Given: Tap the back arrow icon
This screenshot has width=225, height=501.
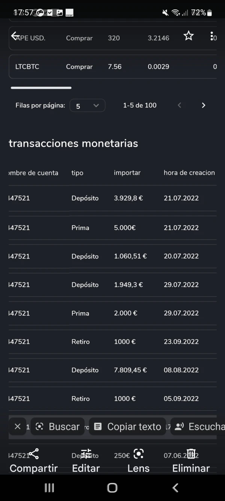Looking at the screenshot, I should [x=15, y=36].
